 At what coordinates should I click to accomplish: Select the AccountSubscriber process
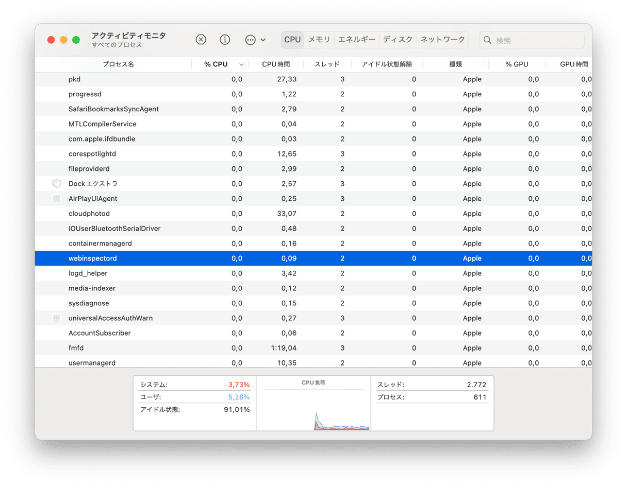[100, 333]
